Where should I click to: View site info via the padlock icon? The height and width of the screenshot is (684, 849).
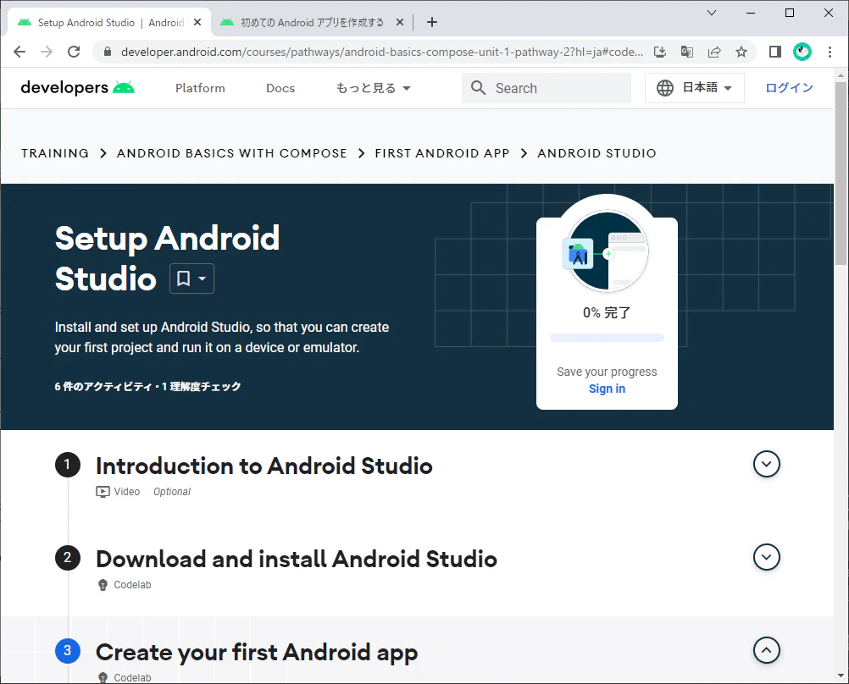point(108,52)
